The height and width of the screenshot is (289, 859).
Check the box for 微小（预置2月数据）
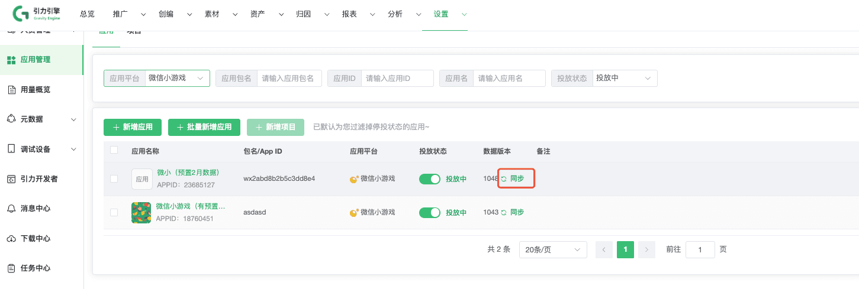(x=114, y=179)
